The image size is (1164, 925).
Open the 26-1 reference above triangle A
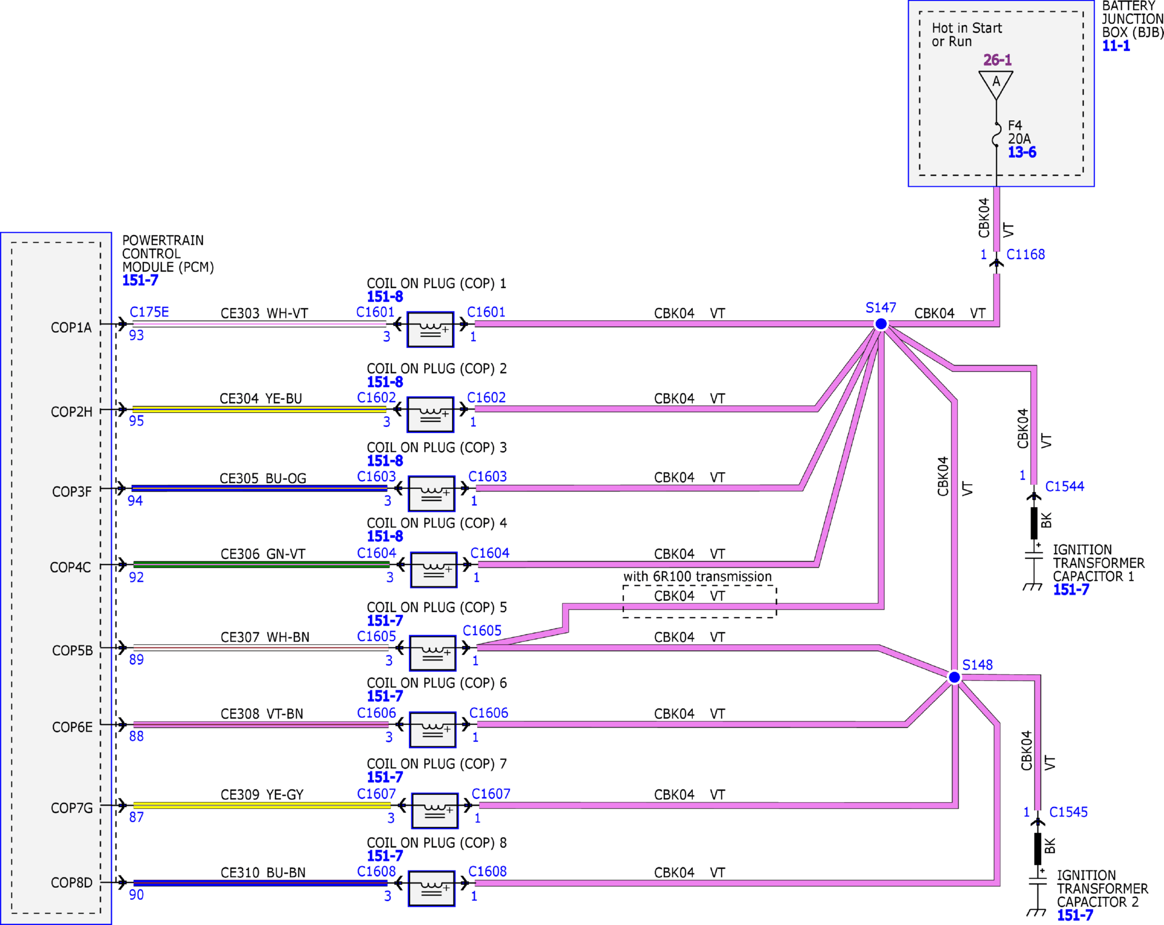[997, 60]
